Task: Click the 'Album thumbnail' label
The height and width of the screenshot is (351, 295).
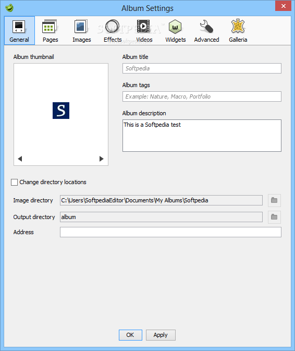Action: (33, 57)
